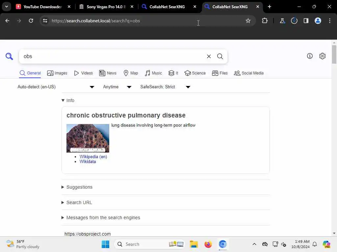Click the SearXNG magnifier logo
Image resolution: width=337 pixels, height=252 pixels.
tap(9, 56)
